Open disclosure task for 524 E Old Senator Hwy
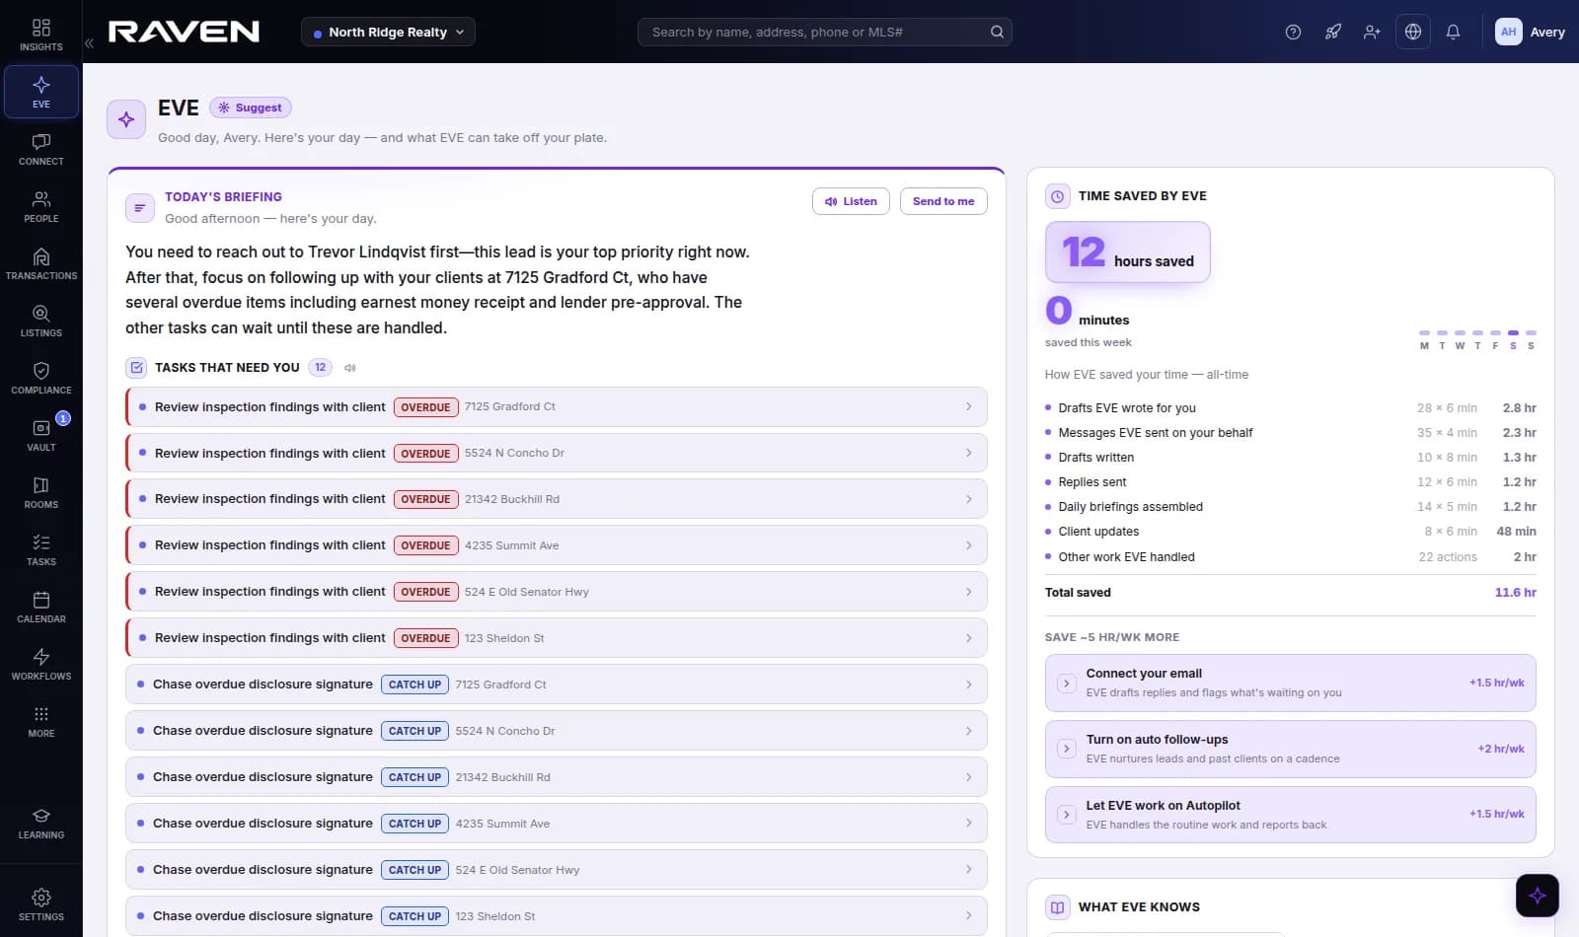The width and height of the screenshot is (1579, 937). [557, 869]
